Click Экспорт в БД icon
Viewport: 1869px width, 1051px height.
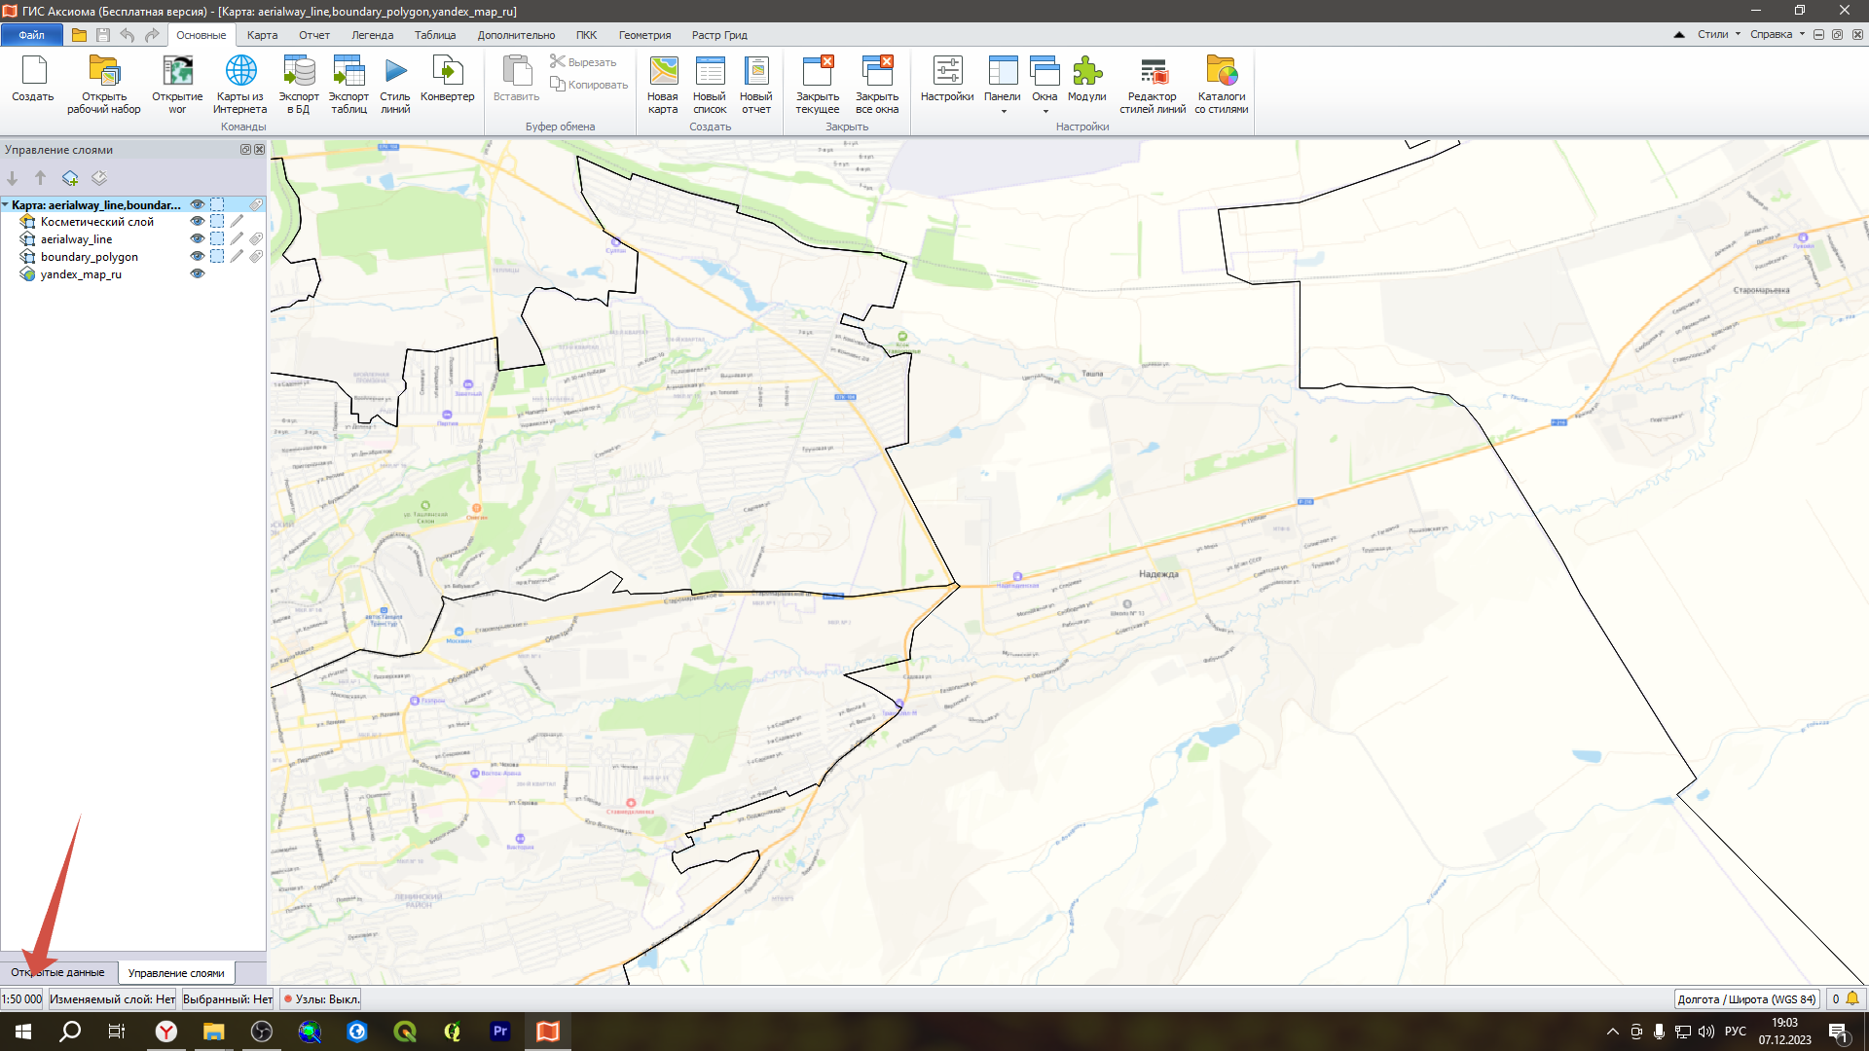pyautogui.click(x=298, y=72)
